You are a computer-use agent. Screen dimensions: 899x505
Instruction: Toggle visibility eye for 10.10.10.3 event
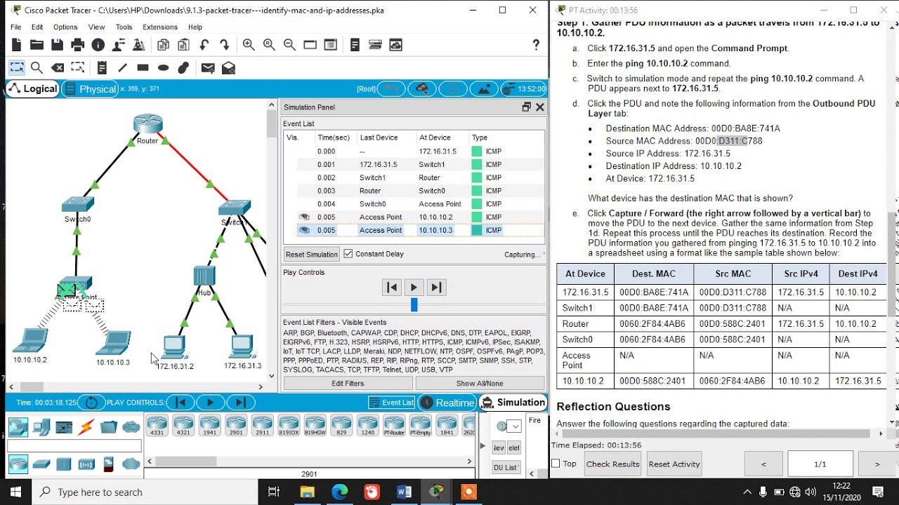[304, 230]
